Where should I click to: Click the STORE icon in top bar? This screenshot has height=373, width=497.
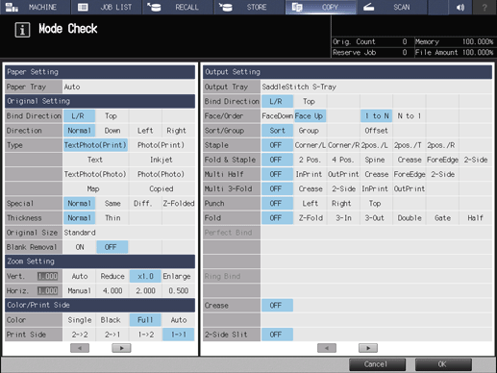(226, 7)
